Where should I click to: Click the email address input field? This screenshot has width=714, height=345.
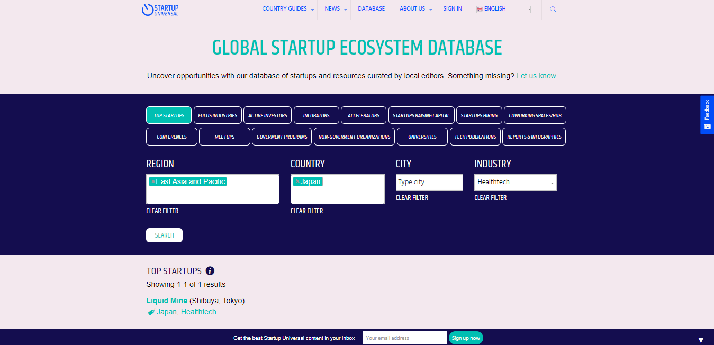coord(404,338)
